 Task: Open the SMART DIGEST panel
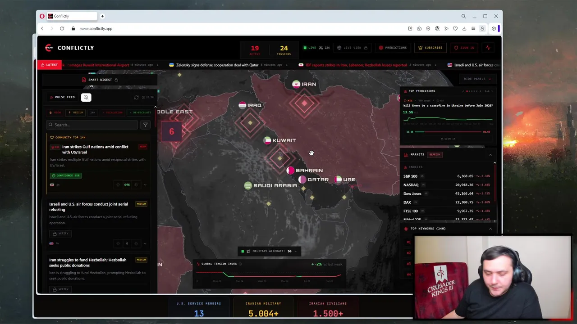point(100,80)
